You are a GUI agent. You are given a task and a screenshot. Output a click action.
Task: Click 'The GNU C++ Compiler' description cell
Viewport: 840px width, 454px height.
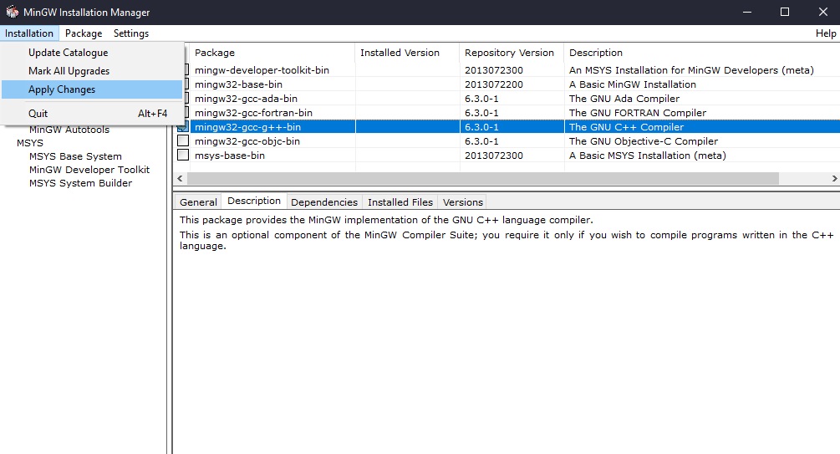pos(626,127)
